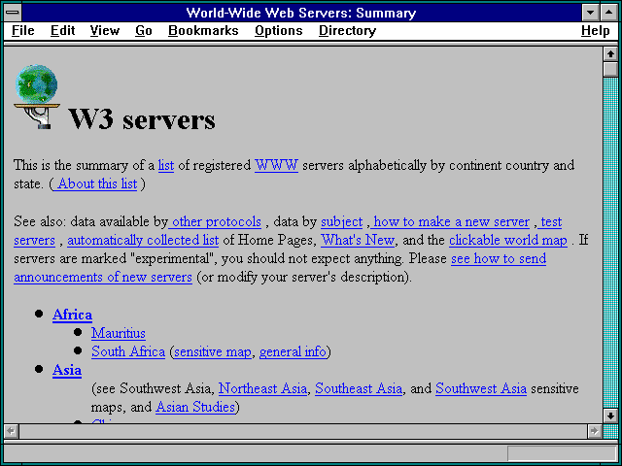
Task: Open South Africa 'sensitive map' link
Action: (x=213, y=351)
